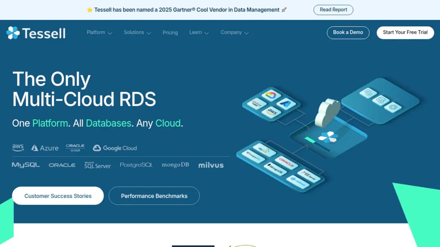Image resolution: width=440 pixels, height=247 pixels.
Task: Click the "The Only Multi-Cloud RDS" heading
Action: click(84, 89)
